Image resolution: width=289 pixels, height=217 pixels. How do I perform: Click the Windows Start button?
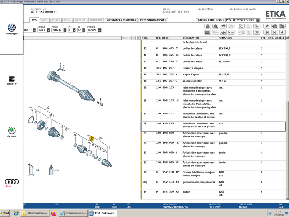click(5, 213)
